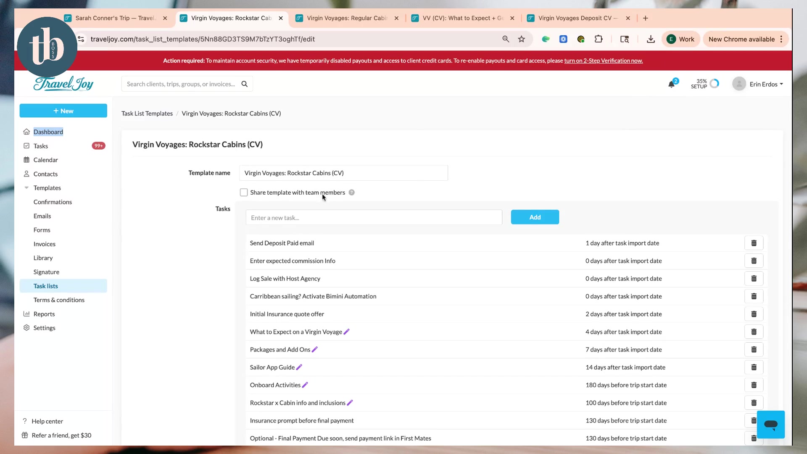Select the Dashboard sidebar item

pos(48,132)
